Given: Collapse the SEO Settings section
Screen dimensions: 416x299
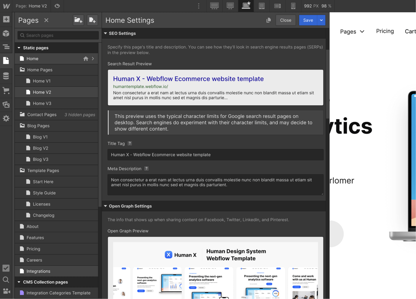Looking at the screenshot, I should [106, 33].
